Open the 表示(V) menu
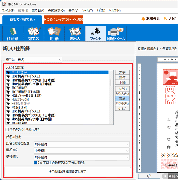The width and height of the screenshot is (178, 180). pos(73,11)
